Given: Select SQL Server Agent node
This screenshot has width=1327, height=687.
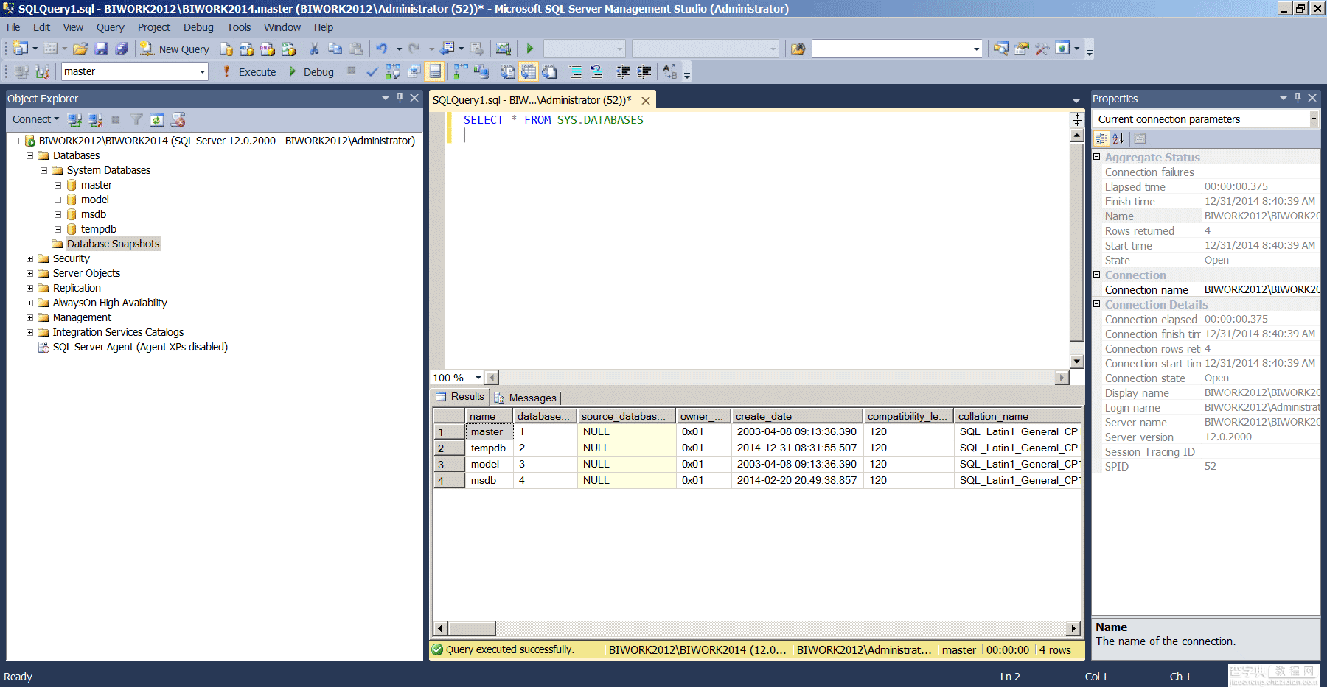Looking at the screenshot, I should pyautogui.click(x=140, y=347).
